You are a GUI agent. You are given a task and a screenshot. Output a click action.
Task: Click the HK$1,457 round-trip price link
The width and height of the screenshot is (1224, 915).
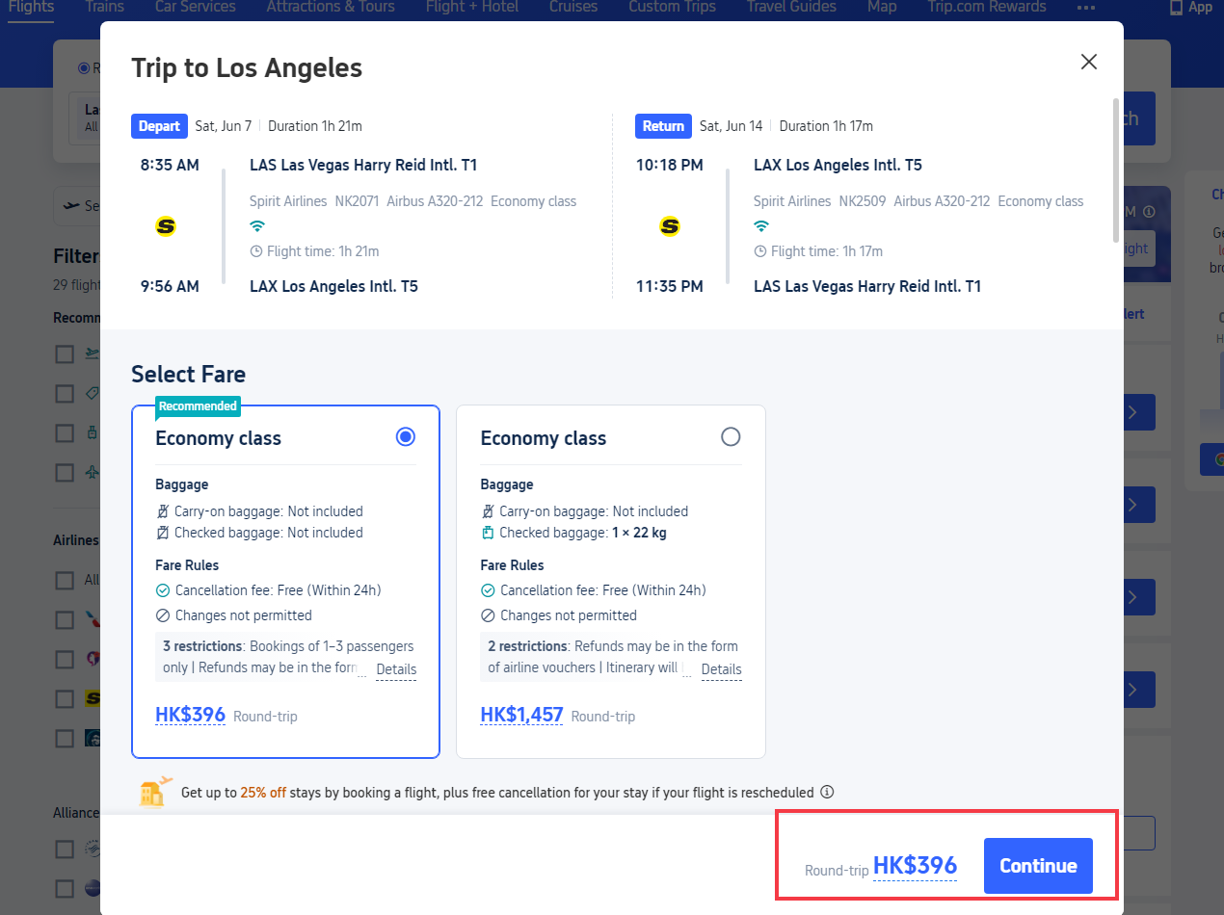[x=521, y=715]
